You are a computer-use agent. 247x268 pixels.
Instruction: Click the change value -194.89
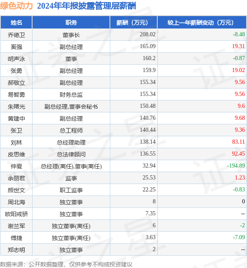236,165
